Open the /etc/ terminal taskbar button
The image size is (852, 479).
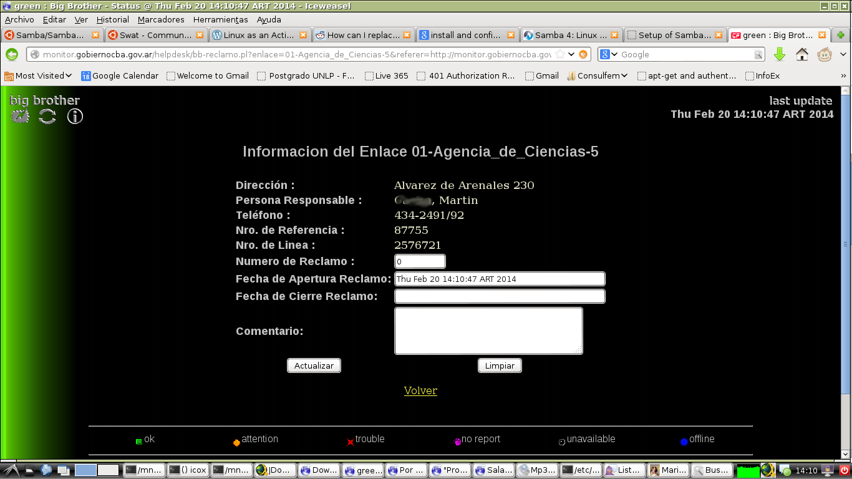pos(581,470)
